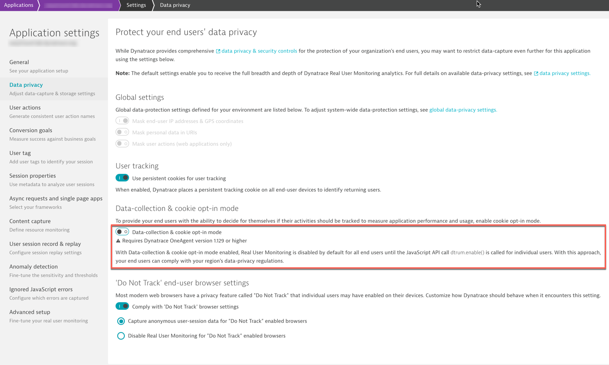Screen dimensions: 609x365
Task: Open User tag settings
Action: click(x=54, y=157)
